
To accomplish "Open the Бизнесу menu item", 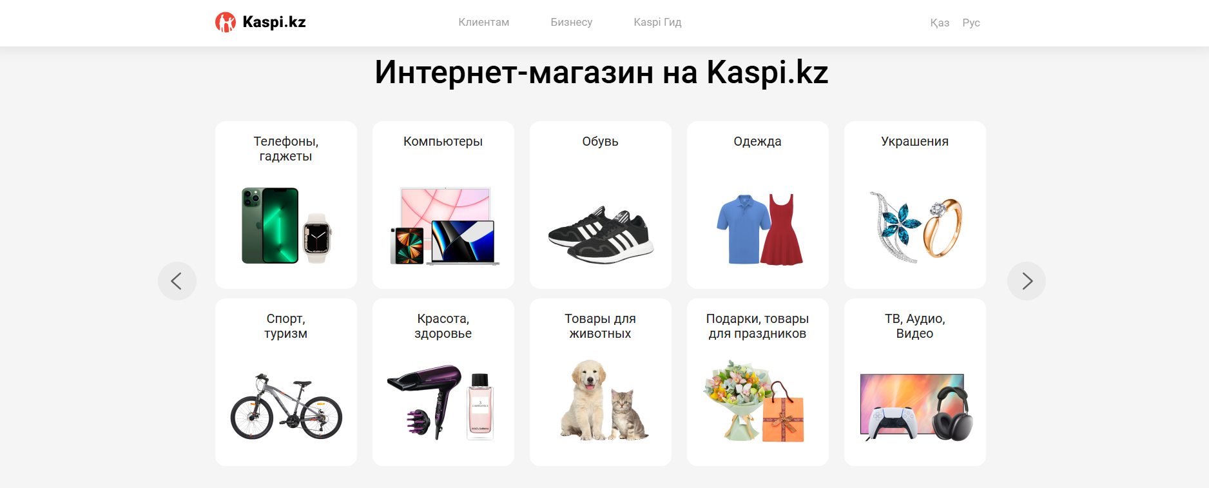I will 571,22.
